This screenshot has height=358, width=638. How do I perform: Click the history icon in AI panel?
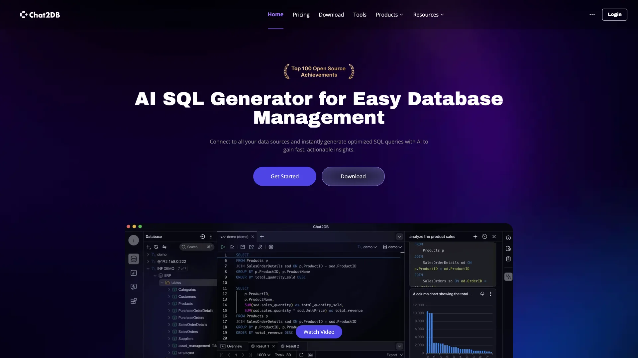[x=484, y=237]
